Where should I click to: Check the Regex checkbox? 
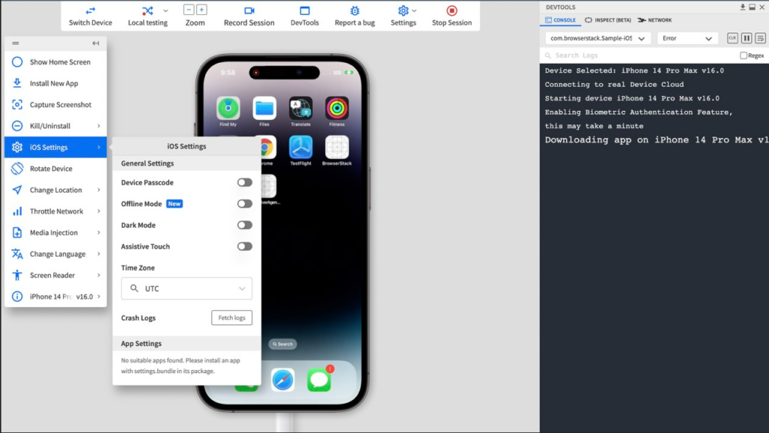[x=743, y=56]
